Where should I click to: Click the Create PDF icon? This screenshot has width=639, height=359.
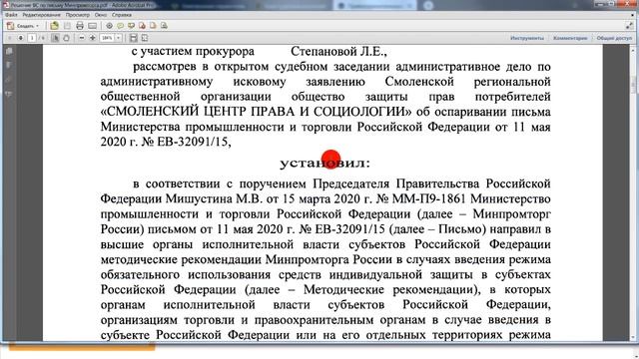pos(11,26)
